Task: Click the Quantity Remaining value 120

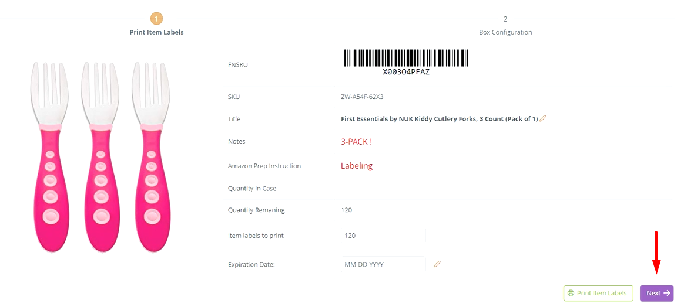Action: click(x=346, y=210)
